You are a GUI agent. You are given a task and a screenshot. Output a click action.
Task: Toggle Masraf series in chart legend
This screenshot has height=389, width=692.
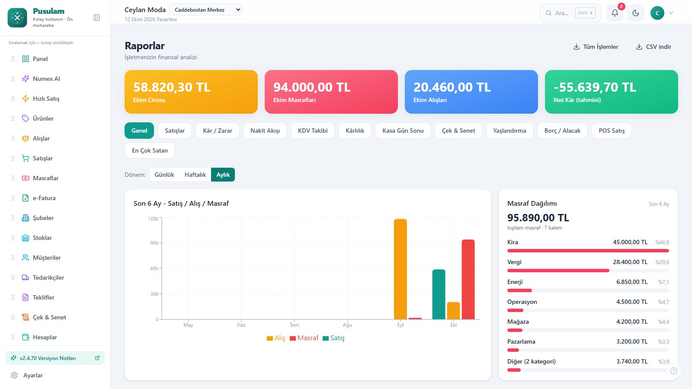(x=304, y=338)
